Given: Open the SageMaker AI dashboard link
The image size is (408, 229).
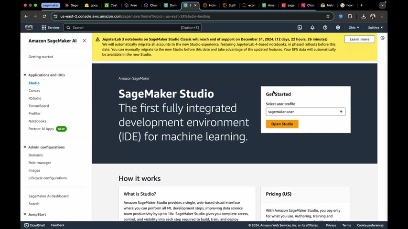Looking at the screenshot, I should coord(48,196).
